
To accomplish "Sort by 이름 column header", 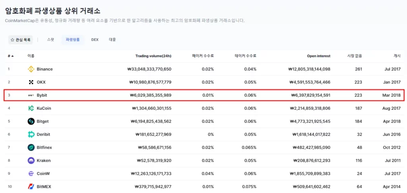I will 31,56.
